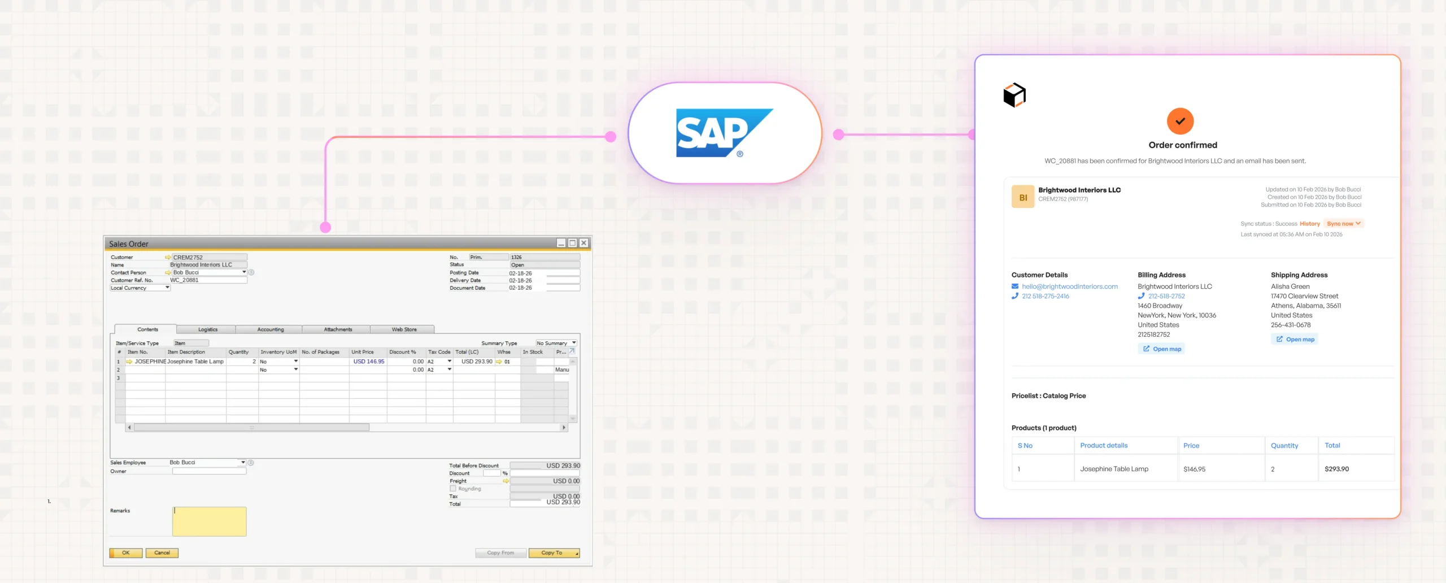This screenshot has width=1446, height=583.
Task: Click Open map under Shipping Address
Action: [1295, 340]
